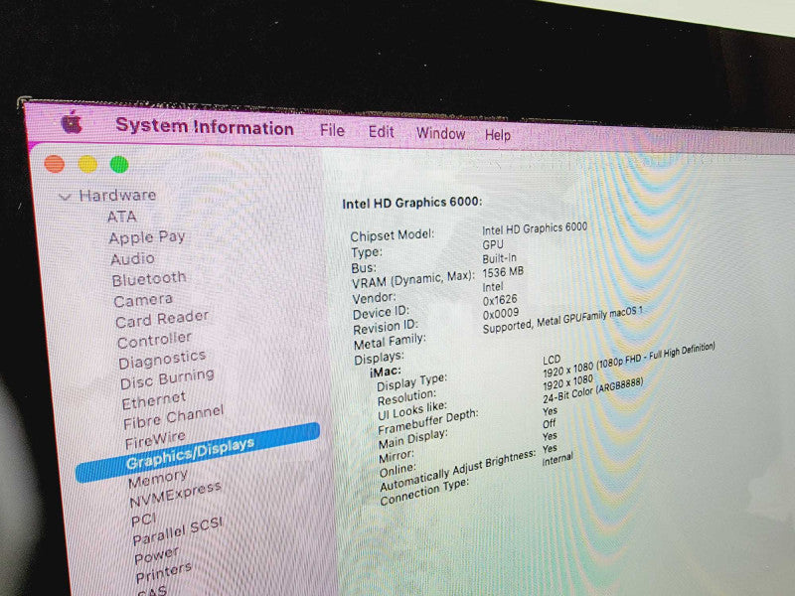Image resolution: width=795 pixels, height=596 pixels.
Task: Click the 'Display Type:' label
Action: (x=411, y=382)
